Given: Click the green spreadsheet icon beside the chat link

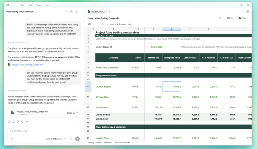Looking at the screenshot, I should 9,64.
